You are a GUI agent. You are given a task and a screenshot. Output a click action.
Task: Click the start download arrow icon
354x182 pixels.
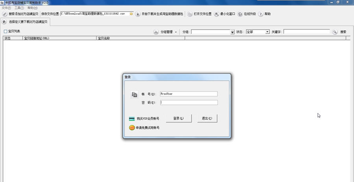pyautogui.click(x=138, y=14)
